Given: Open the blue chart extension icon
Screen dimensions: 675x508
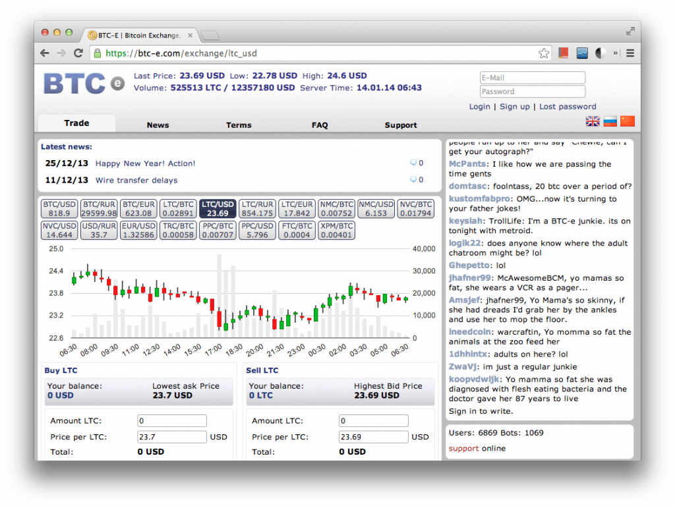Looking at the screenshot, I should pyautogui.click(x=582, y=53).
